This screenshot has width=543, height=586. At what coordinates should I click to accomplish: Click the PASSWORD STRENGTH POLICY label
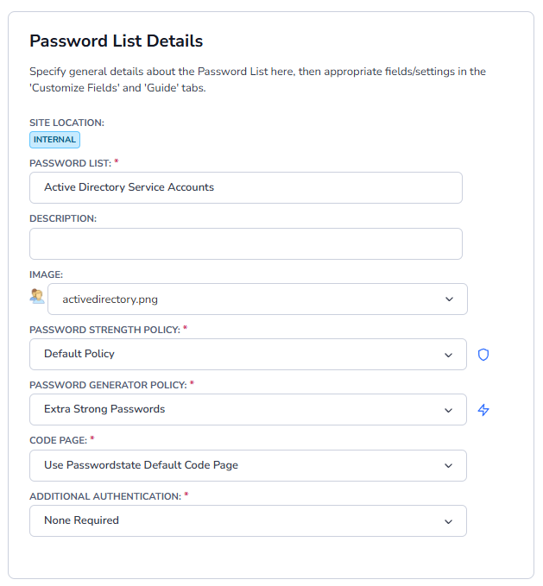pos(104,330)
